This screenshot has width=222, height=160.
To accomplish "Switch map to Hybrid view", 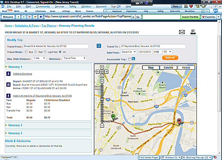I will point(186,68).
